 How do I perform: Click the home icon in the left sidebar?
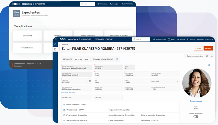tap(55, 44)
